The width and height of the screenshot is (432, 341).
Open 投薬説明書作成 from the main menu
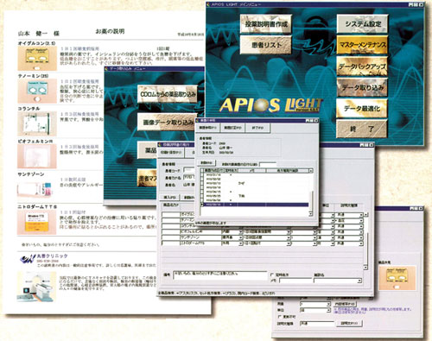pos(265,24)
